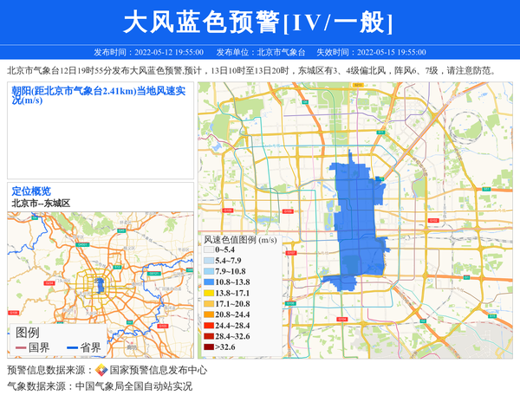Click the 省界 legend label
This screenshot has width=520, height=408.
[90, 347]
